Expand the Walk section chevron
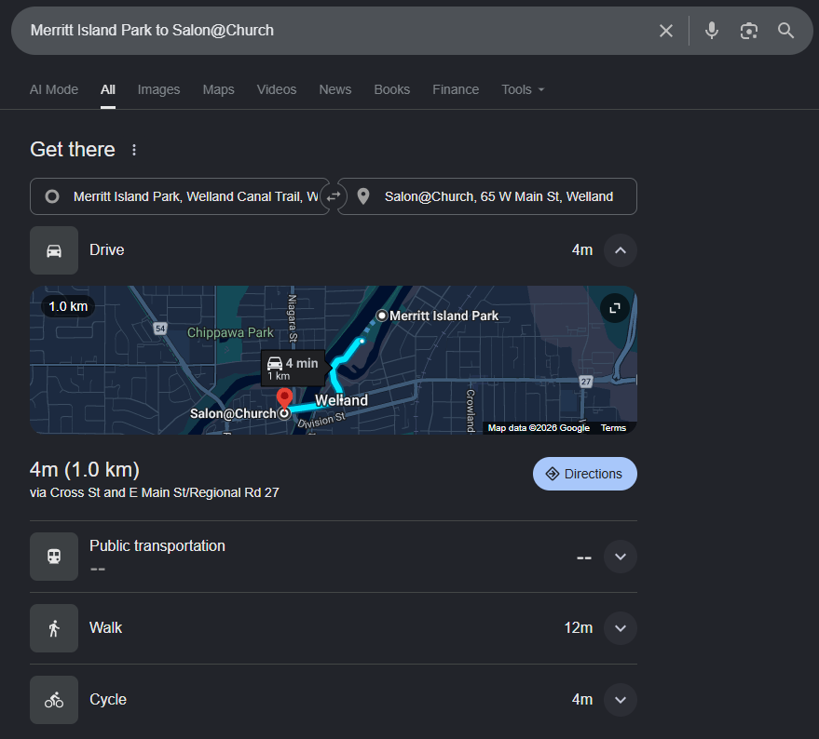Screen dimensions: 819x739 tap(620, 628)
